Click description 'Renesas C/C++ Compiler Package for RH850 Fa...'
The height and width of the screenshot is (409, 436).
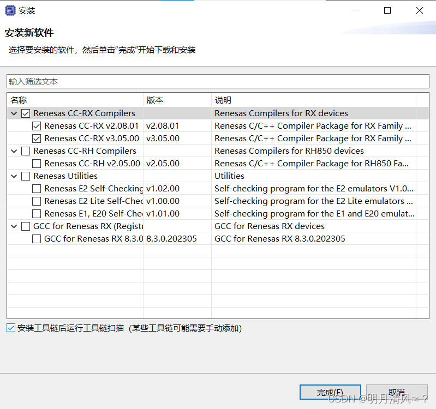312,164
